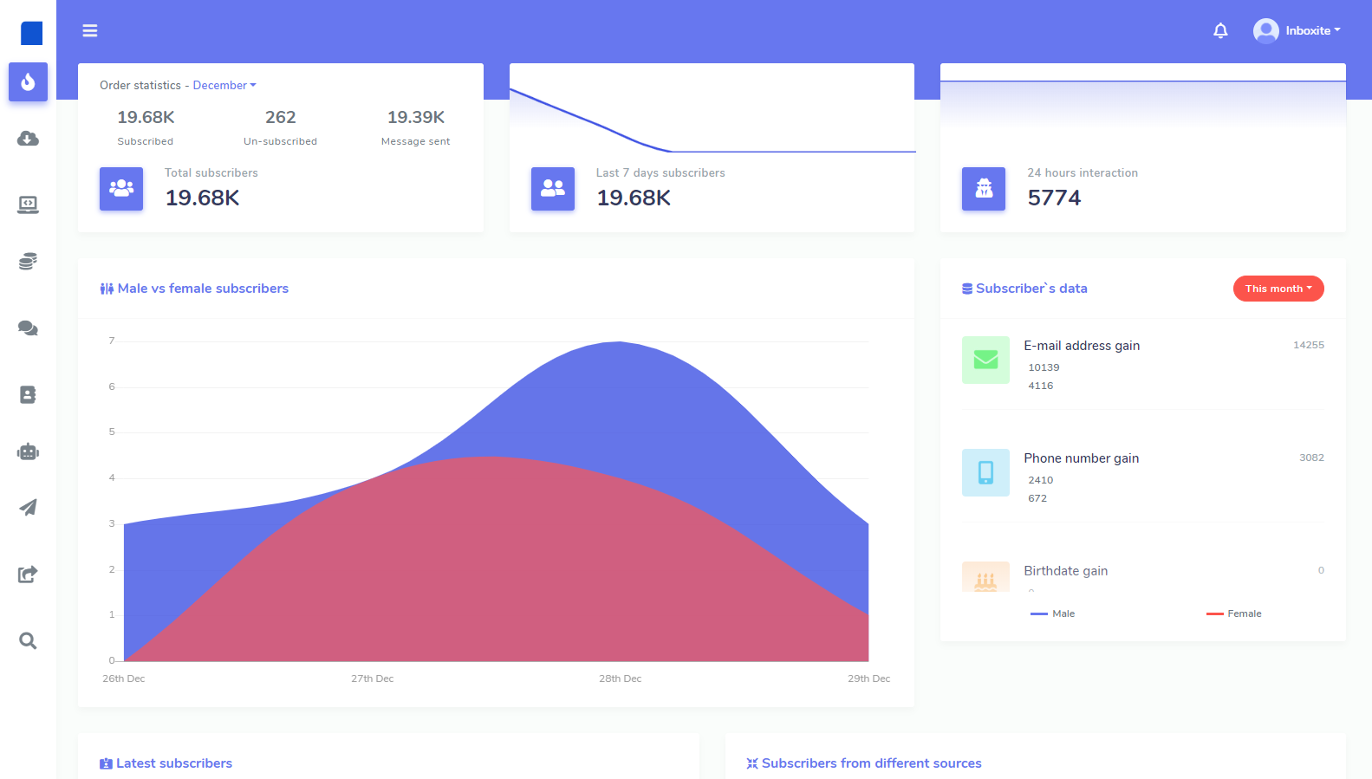The width and height of the screenshot is (1372, 779).
Task: Click the Birthdate gain label
Action: (1066, 571)
